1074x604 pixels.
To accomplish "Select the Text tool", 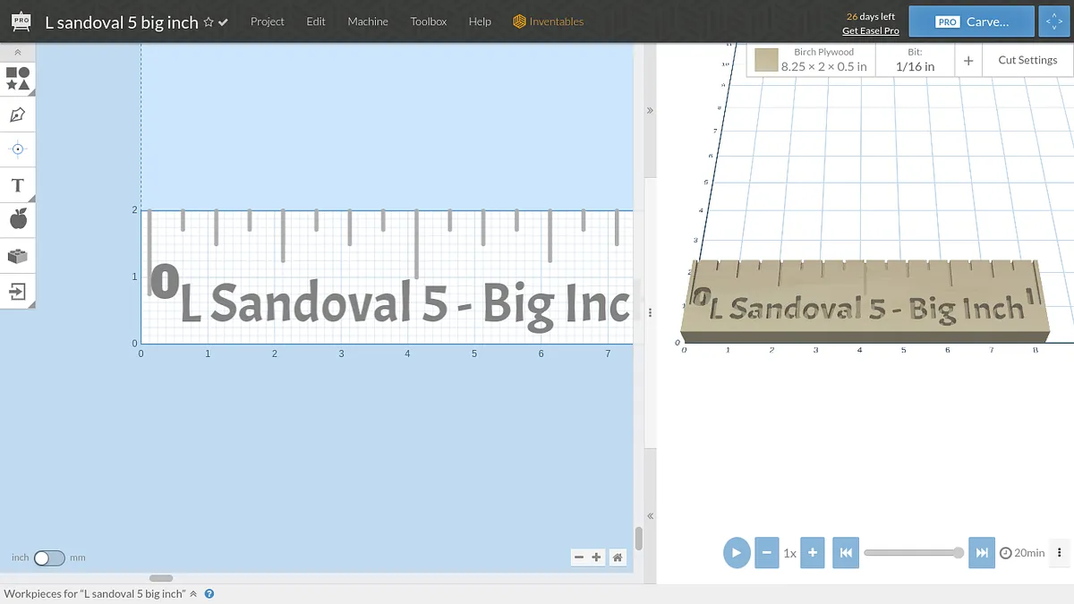I will point(17,185).
